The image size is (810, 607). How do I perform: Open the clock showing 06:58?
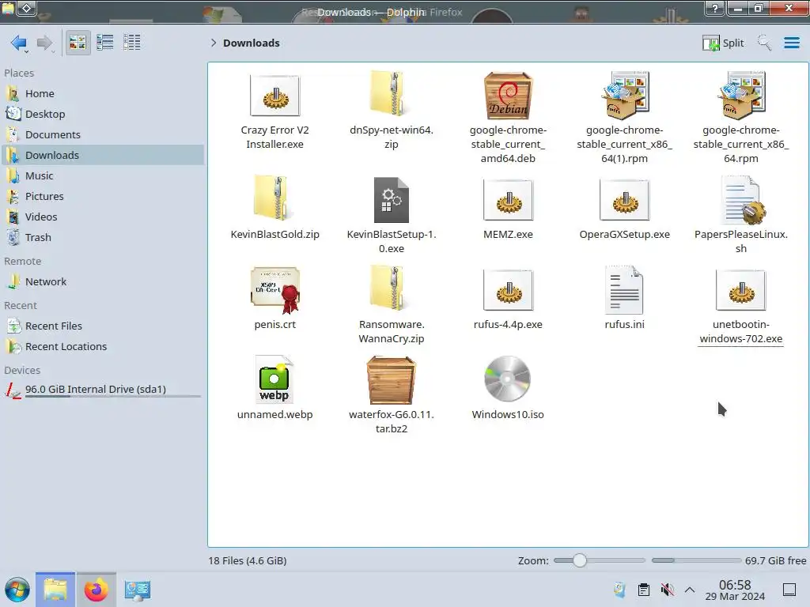click(x=735, y=590)
